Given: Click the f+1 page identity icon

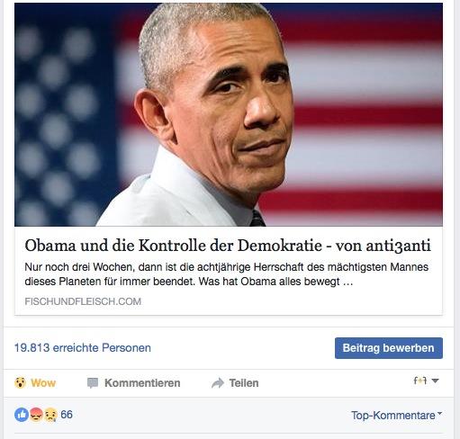Looking at the screenshot, I should 420,381.
